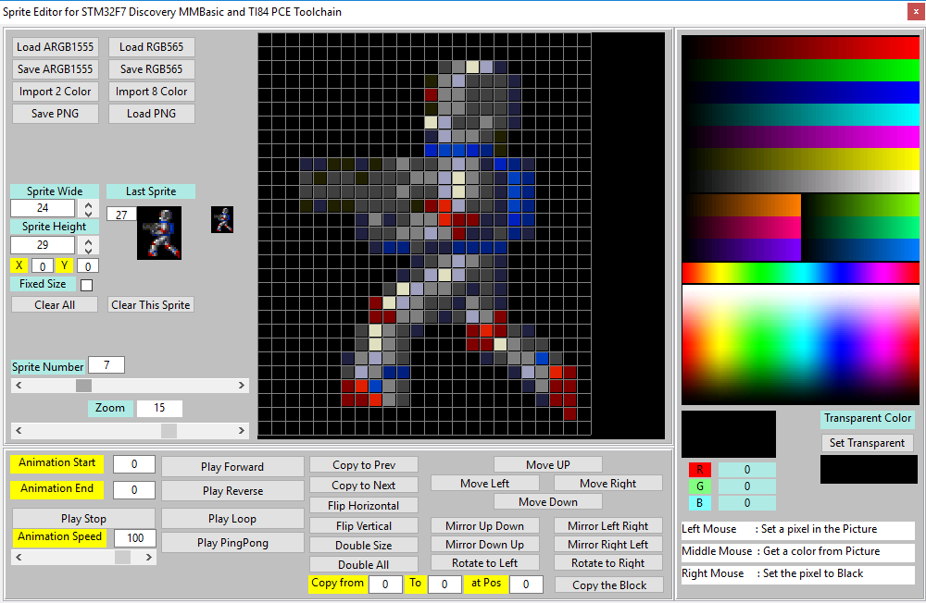Click Mirror Down Up
The width and height of the screenshot is (926, 603).
pyautogui.click(x=485, y=544)
